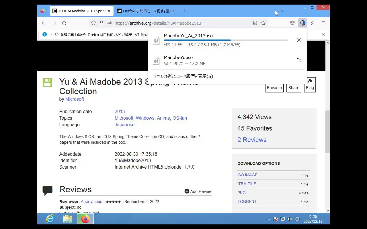Image resolution: width=367 pixels, height=229 pixels.
Task: Click the info icon in notification bar
Action: point(44,34)
